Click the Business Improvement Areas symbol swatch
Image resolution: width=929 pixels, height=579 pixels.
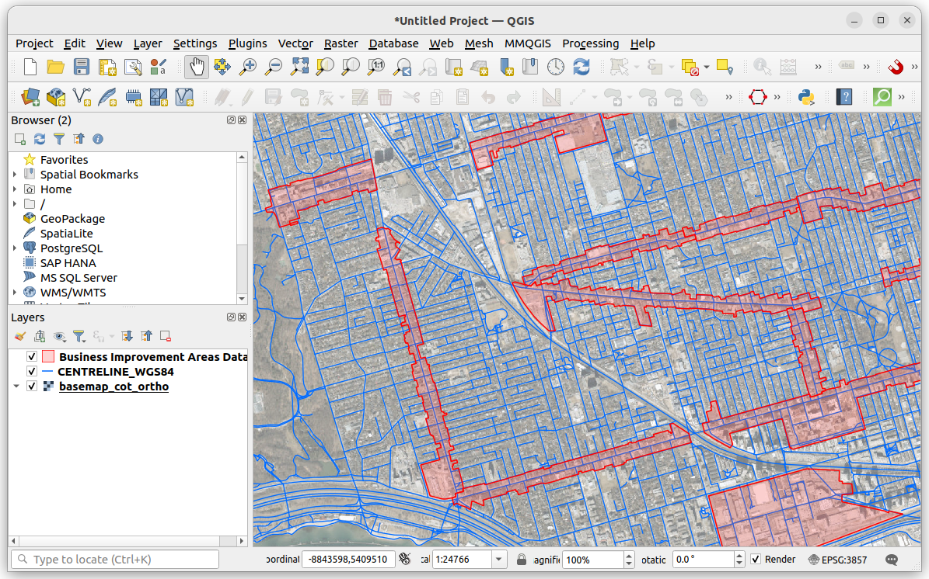coord(47,356)
